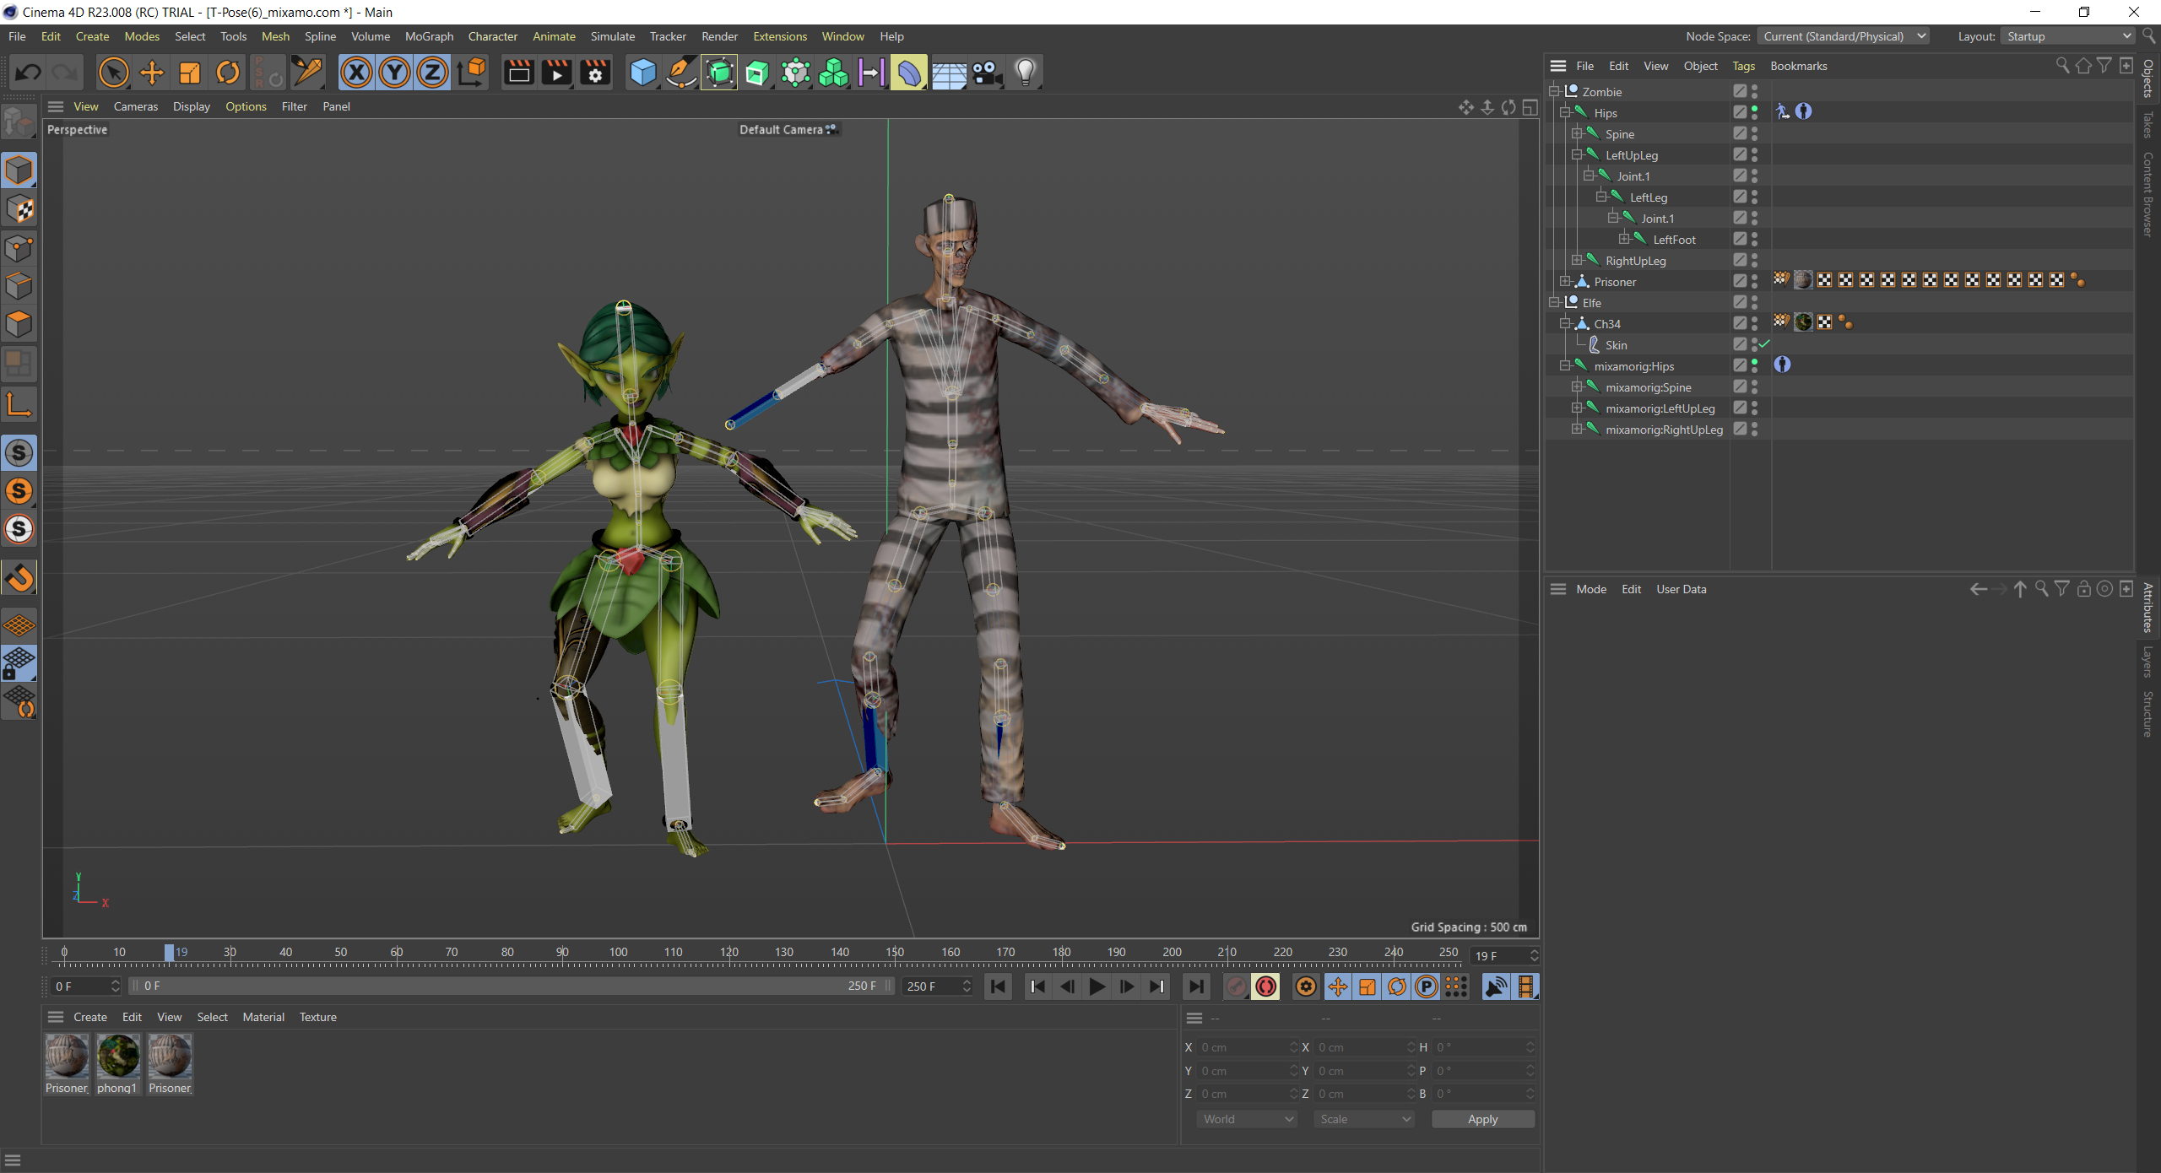This screenshot has width=2161, height=1173.
Task: Add a Light object
Action: (x=1025, y=73)
